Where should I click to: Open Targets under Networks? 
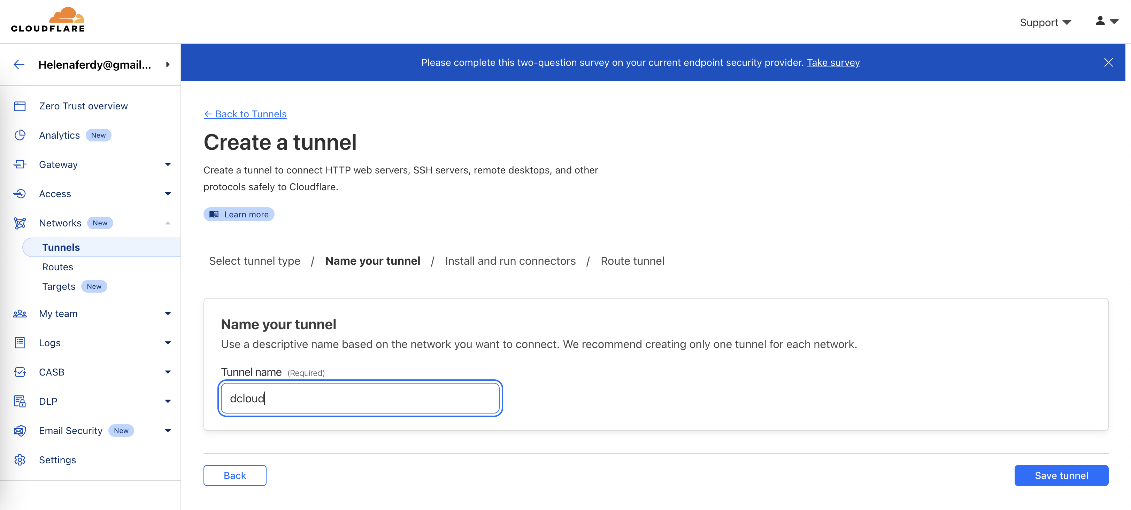59,287
